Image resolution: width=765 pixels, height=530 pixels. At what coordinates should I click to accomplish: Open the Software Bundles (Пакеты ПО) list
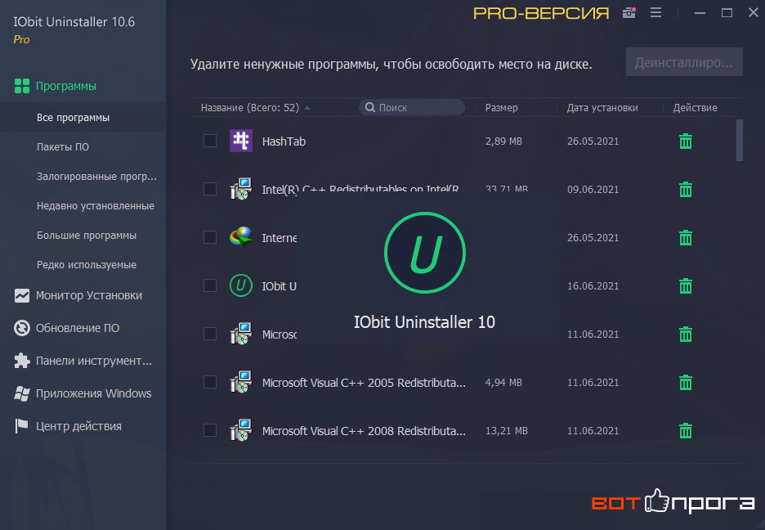click(63, 147)
